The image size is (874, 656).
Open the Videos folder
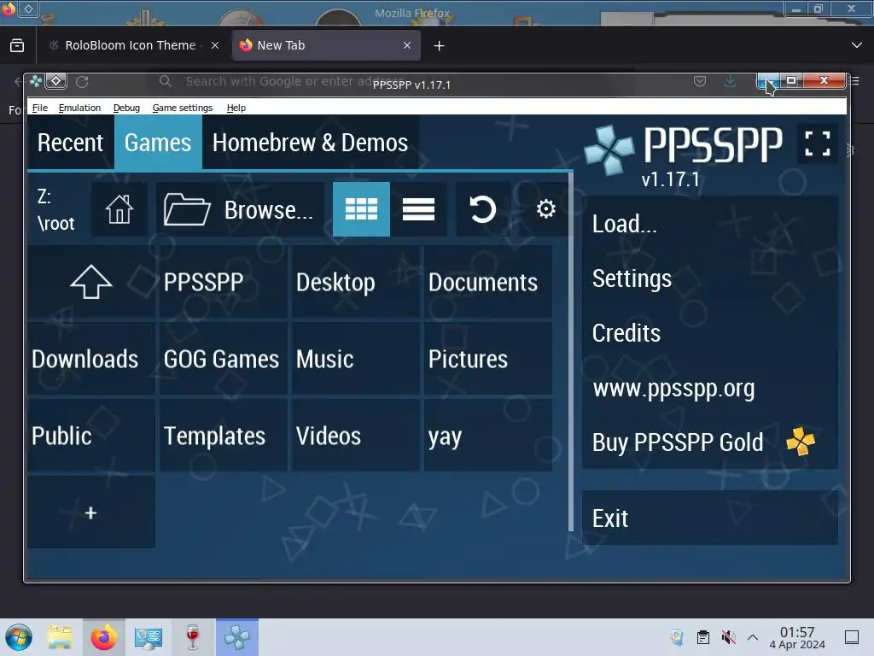coord(356,436)
